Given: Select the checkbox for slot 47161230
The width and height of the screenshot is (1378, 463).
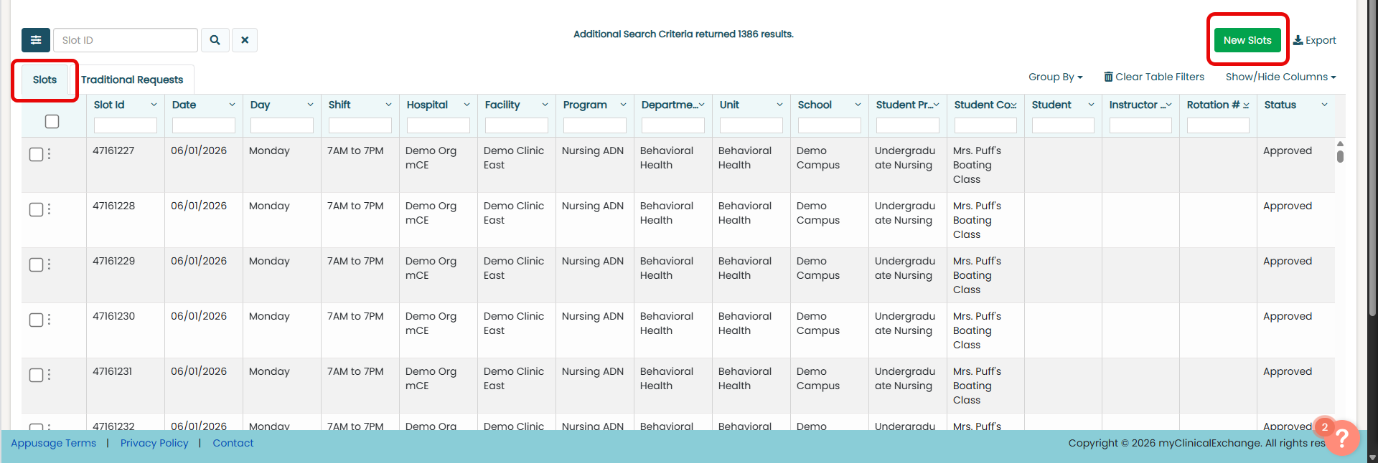Looking at the screenshot, I should (x=36, y=320).
